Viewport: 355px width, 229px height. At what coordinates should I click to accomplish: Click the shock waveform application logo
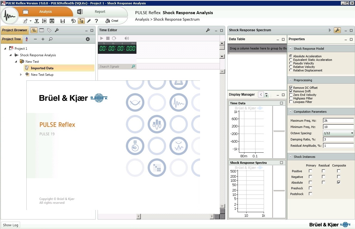[x=10, y=16]
